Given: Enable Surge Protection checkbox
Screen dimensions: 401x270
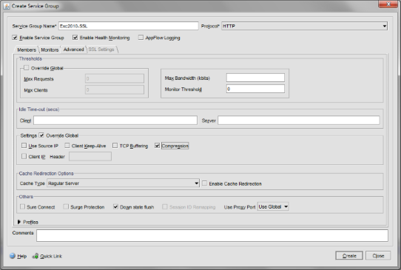Looking at the screenshot, I should coord(66,206).
